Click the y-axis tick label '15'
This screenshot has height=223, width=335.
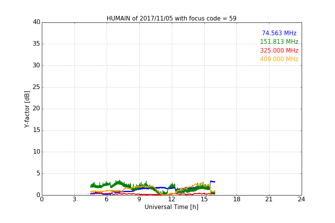click(x=36, y=130)
